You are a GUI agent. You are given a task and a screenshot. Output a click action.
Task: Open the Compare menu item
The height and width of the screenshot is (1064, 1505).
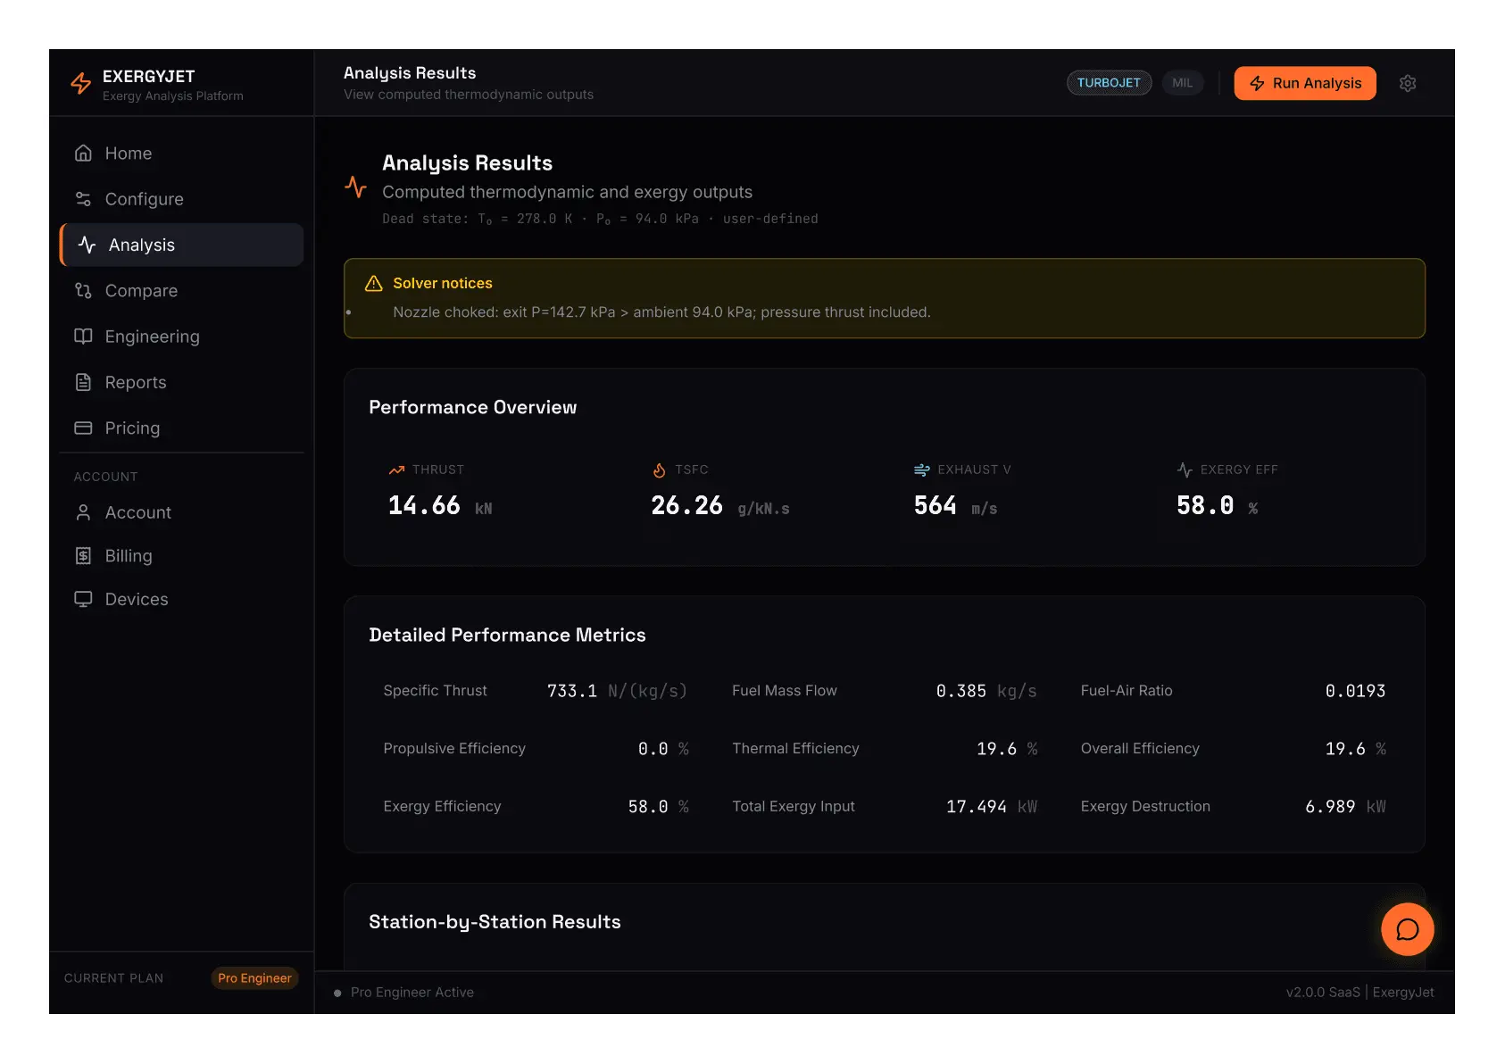pyautogui.click(x=181, y=290)
